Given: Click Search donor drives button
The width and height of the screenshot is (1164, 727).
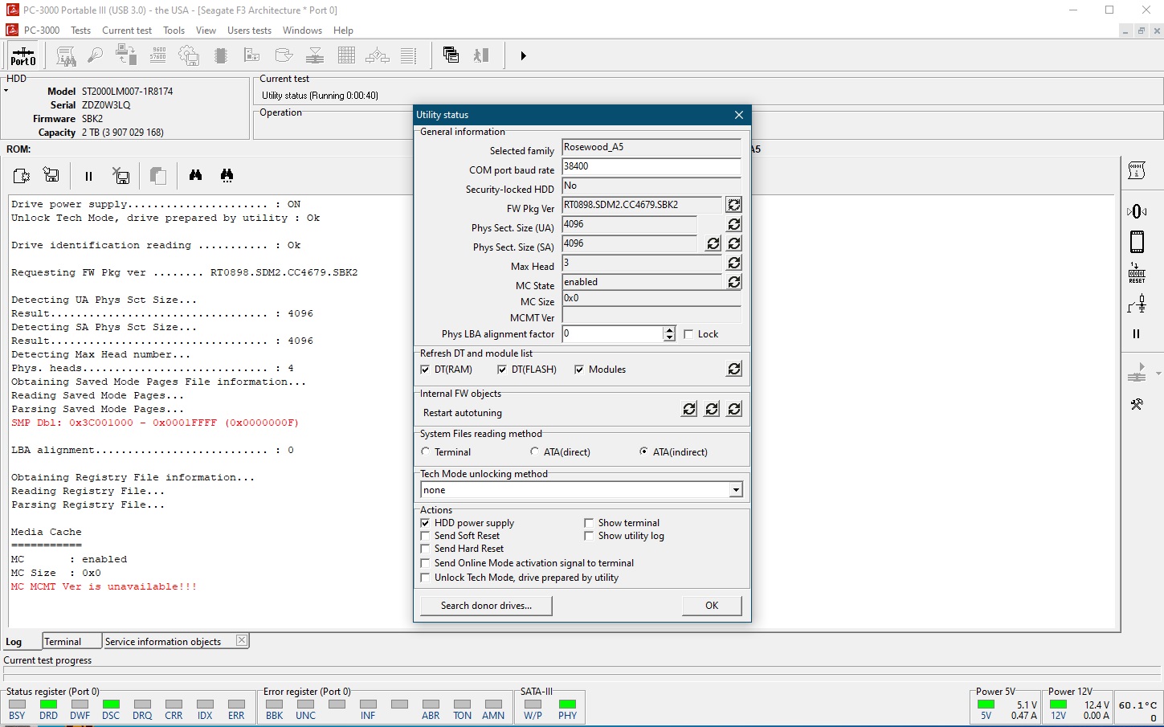Looking at the screenshot, I should pos(486,605).
